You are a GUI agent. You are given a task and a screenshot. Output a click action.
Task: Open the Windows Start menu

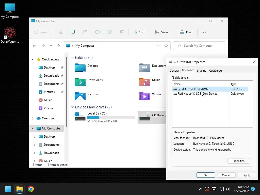coord(8,189)
